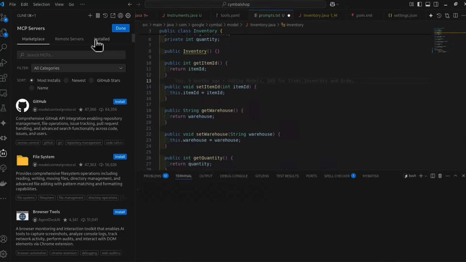The width and height of the screenshot is (466, 262).
Task: Open File menu
Action: point(12,4)
